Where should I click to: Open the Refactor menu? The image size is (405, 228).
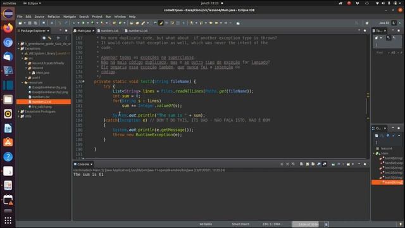54,16
